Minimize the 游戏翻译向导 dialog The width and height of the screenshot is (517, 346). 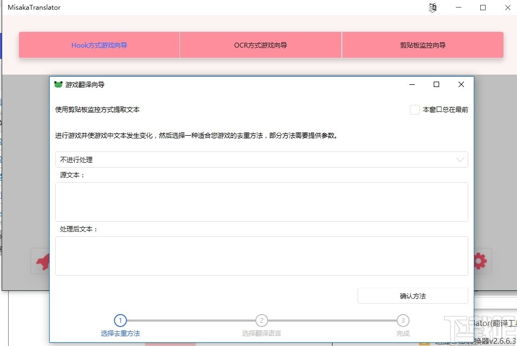click(412, 84)
